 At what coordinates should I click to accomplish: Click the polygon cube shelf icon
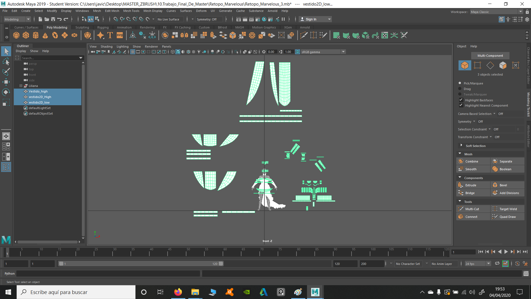(26, 35)
